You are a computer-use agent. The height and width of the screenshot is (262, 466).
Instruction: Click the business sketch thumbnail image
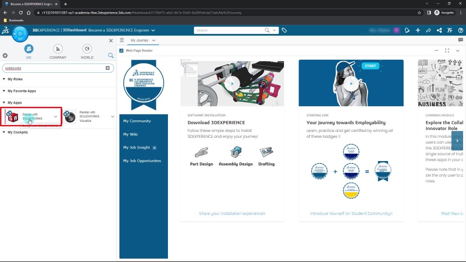[440, 83]
